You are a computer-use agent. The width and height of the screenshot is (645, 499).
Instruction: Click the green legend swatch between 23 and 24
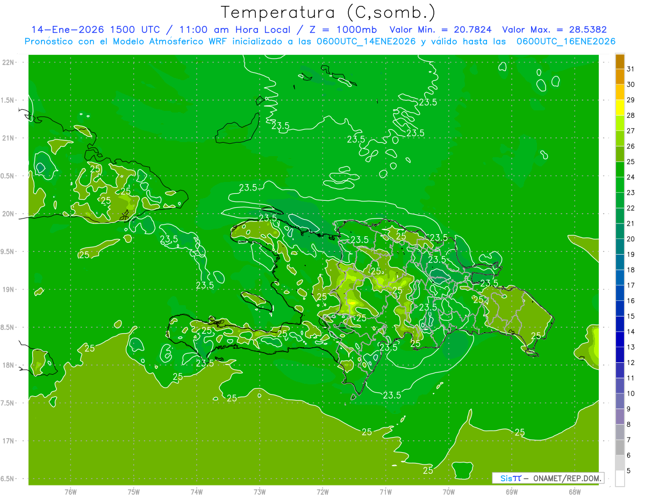[x=620, y=185]
